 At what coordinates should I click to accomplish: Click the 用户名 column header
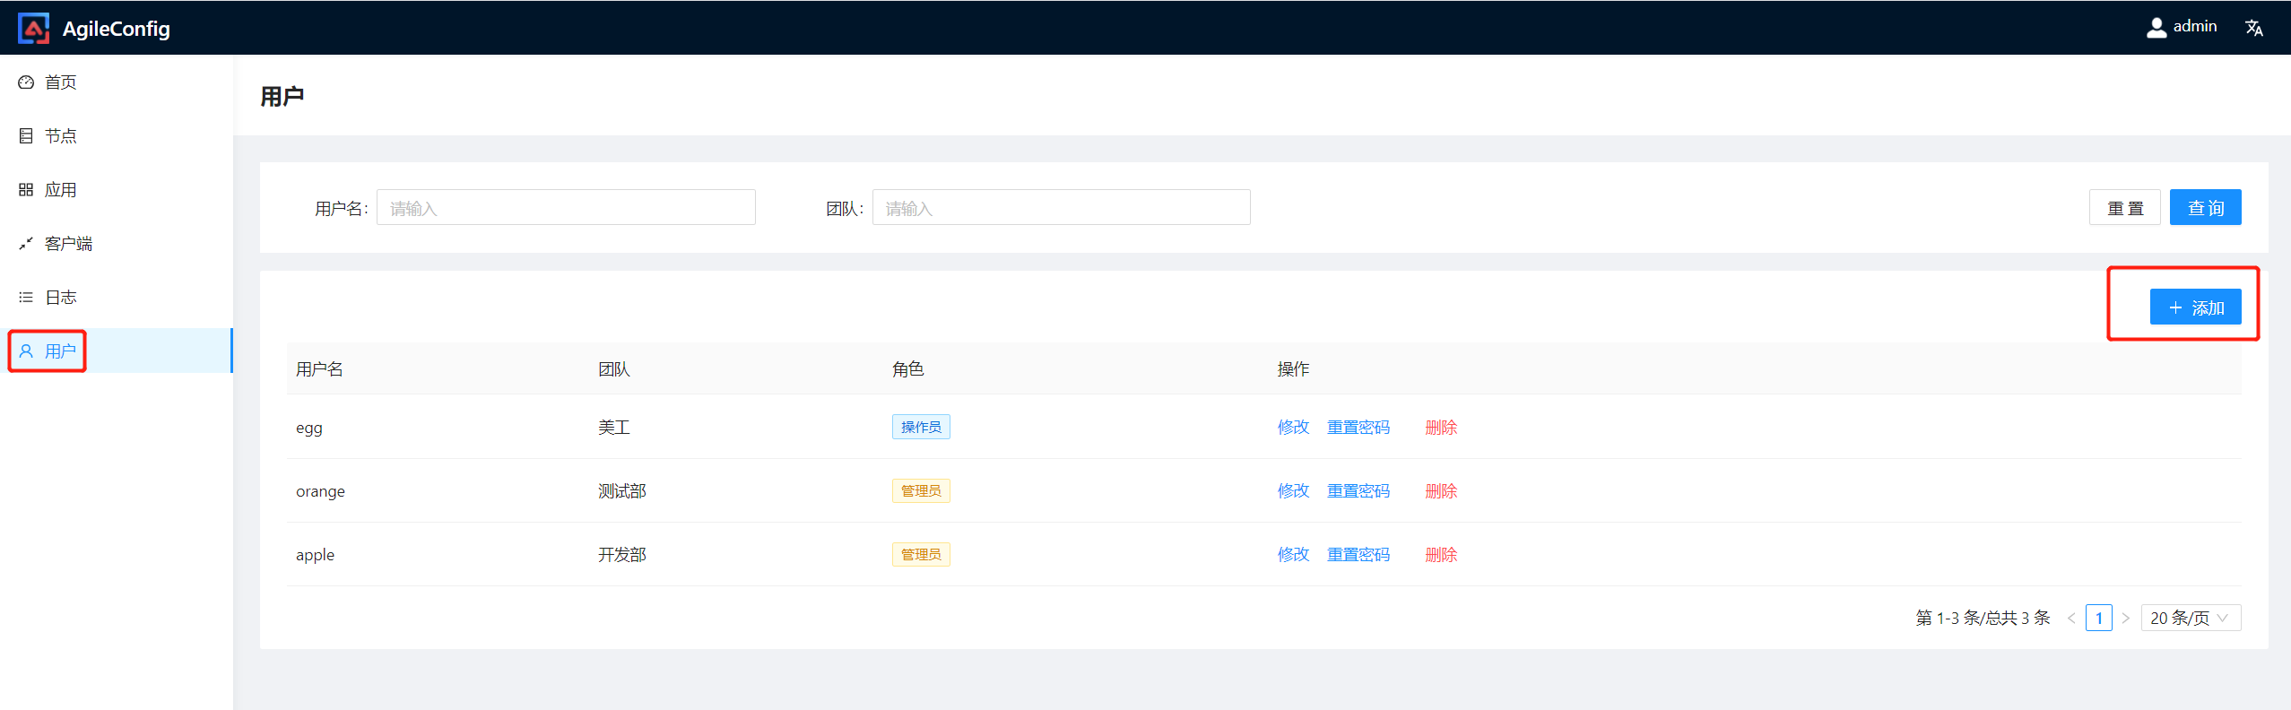(x=319, y=368)
